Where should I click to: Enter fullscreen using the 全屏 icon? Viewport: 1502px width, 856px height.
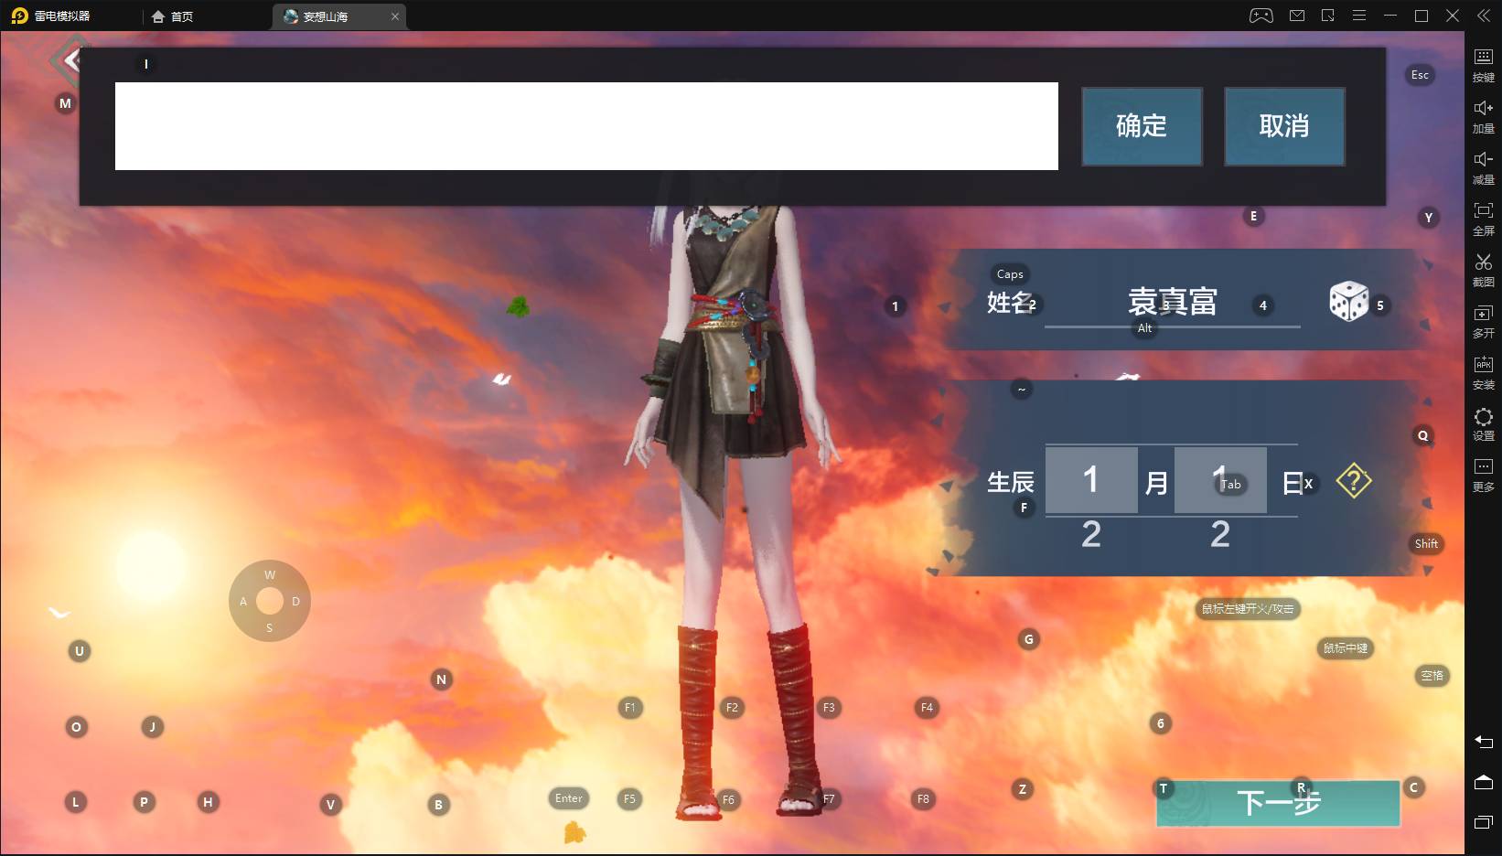point(1483,219)
